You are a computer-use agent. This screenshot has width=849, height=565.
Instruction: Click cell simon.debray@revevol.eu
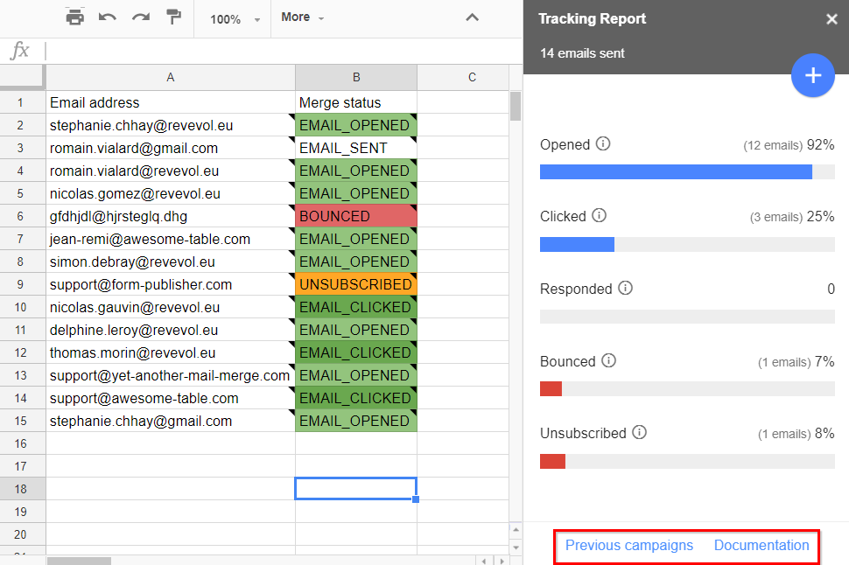pyautogui.click(x=171, y=262)
